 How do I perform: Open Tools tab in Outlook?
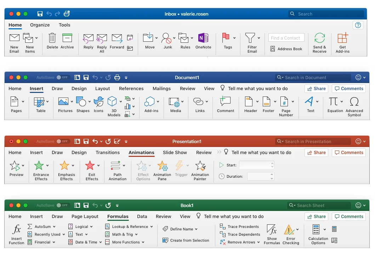[x=64, y=25]
